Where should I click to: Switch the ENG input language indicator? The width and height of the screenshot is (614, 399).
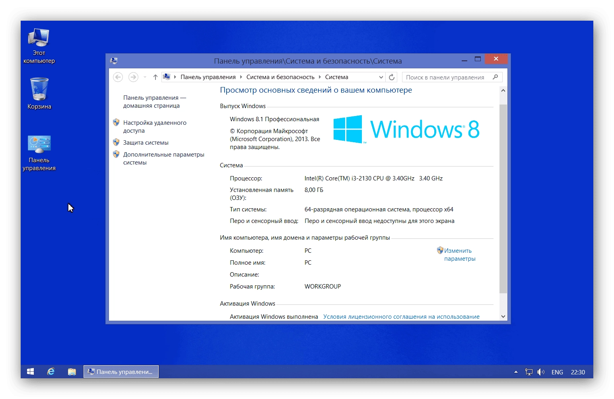pos(557,372)
